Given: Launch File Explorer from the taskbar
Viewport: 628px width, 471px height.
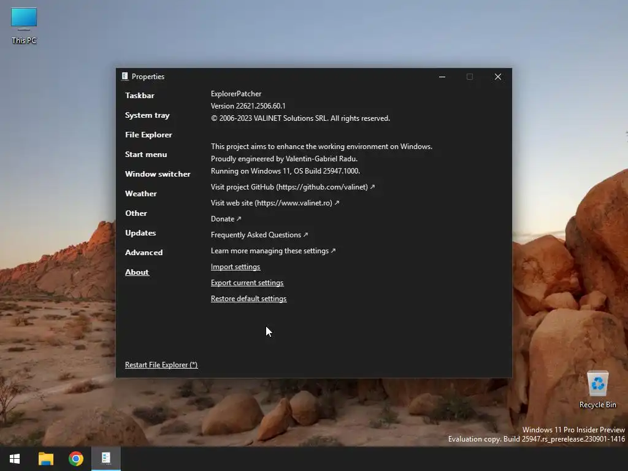Looking at the screenshot, I should (x=45, y=459).
